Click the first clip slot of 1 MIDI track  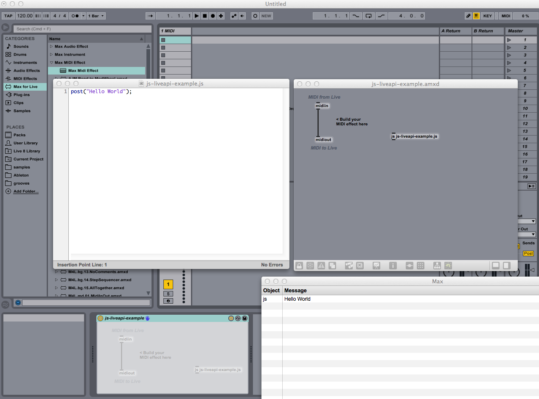175,40
